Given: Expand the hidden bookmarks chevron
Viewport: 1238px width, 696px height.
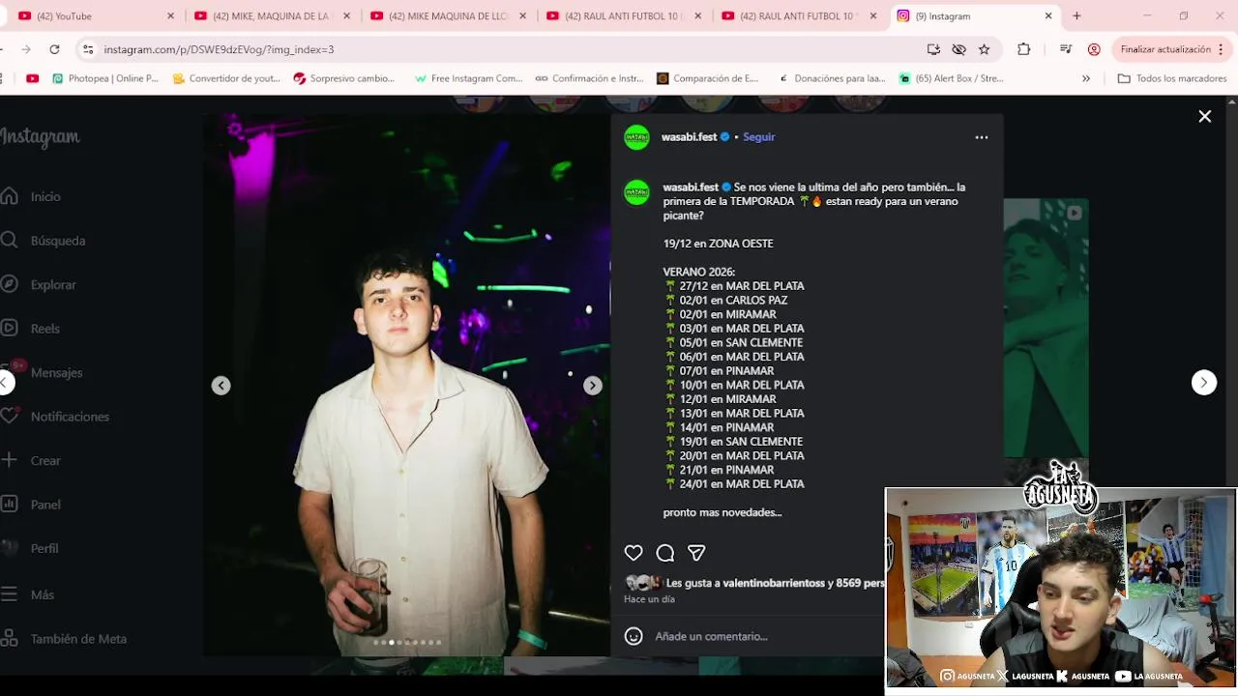Looking at the screenshot, I should click(x=1086, y=78).
